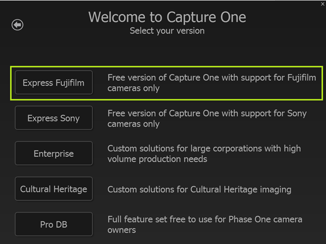Click the Select your version subtitle
Image resolution: width=326 pixels, height=244 pixels.
(167, 31)
